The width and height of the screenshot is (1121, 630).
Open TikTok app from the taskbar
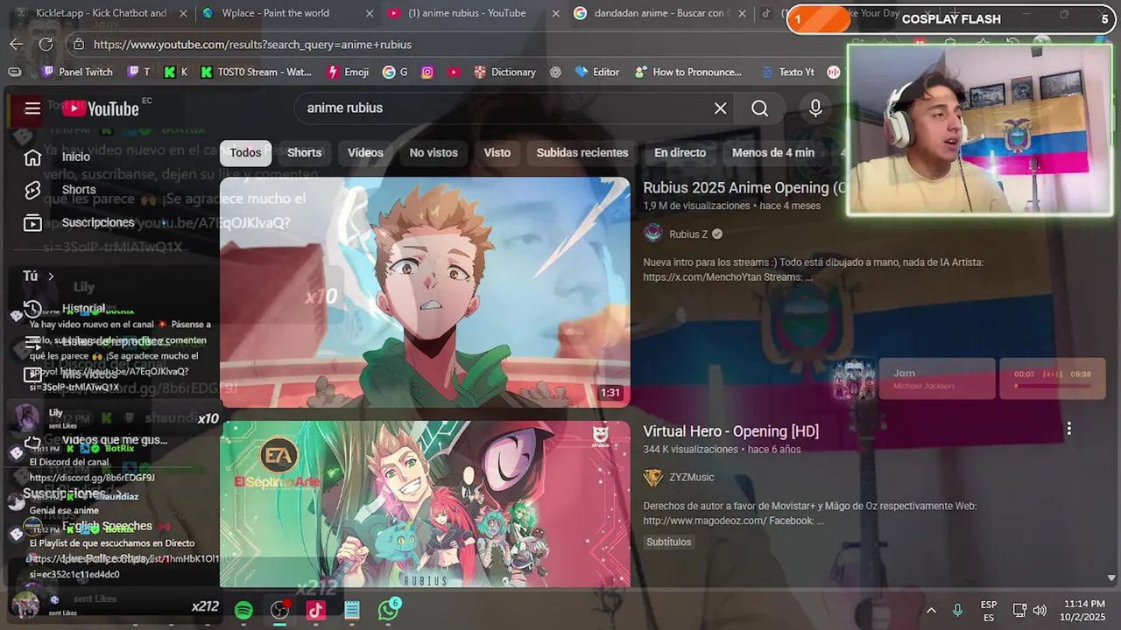pos(316,610)
